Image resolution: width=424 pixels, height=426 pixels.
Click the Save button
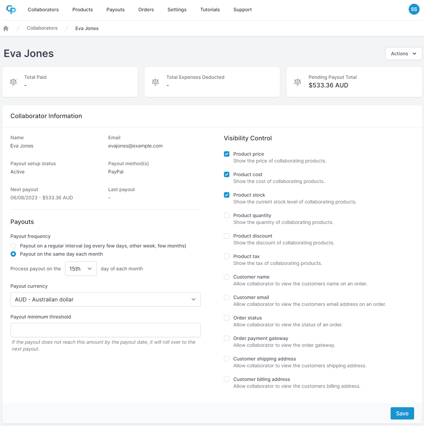click(402, 413)
